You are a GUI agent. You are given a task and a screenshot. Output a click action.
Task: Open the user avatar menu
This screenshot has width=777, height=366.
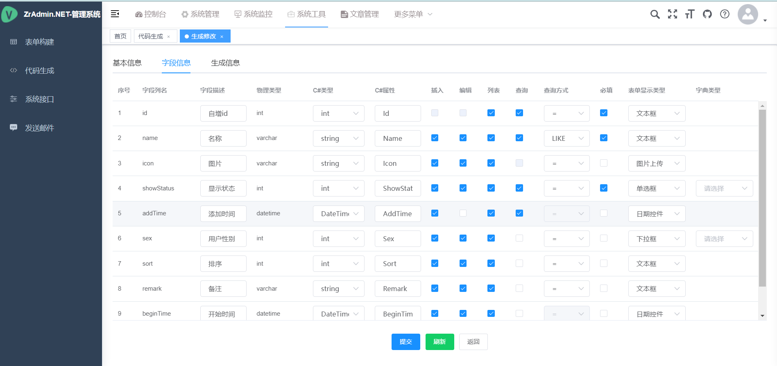748,15
